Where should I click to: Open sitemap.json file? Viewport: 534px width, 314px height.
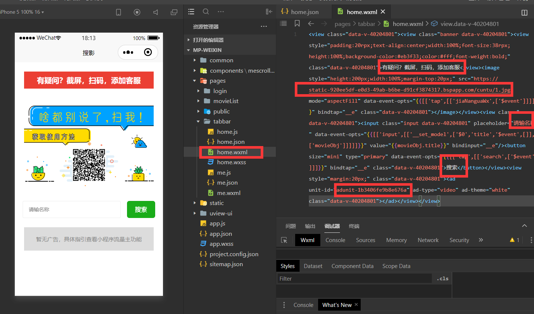click(x=226, y=264)
